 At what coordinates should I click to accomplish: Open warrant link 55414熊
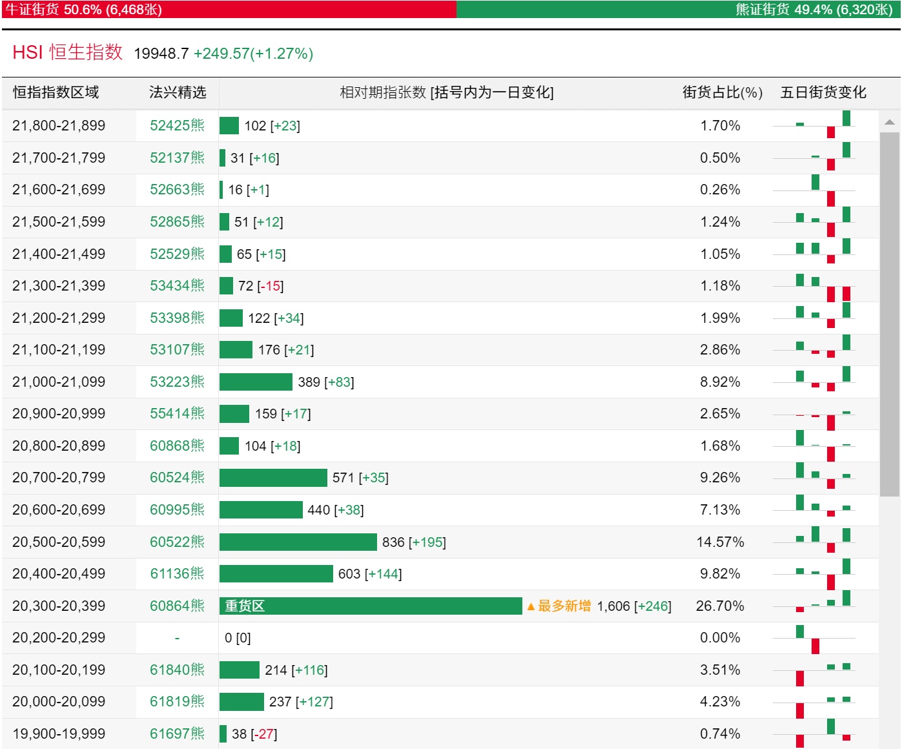pyautogui.click(x=177, y=413)
